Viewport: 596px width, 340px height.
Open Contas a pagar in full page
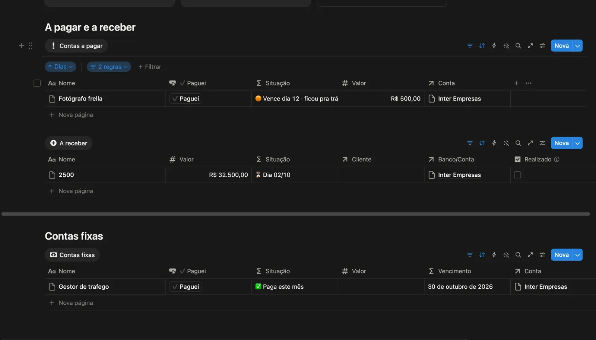(530, 46)
